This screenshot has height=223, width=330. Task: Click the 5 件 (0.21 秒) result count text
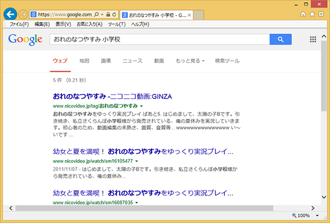coord(70,80)
